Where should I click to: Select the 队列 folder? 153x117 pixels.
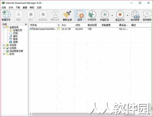[12, 54]
